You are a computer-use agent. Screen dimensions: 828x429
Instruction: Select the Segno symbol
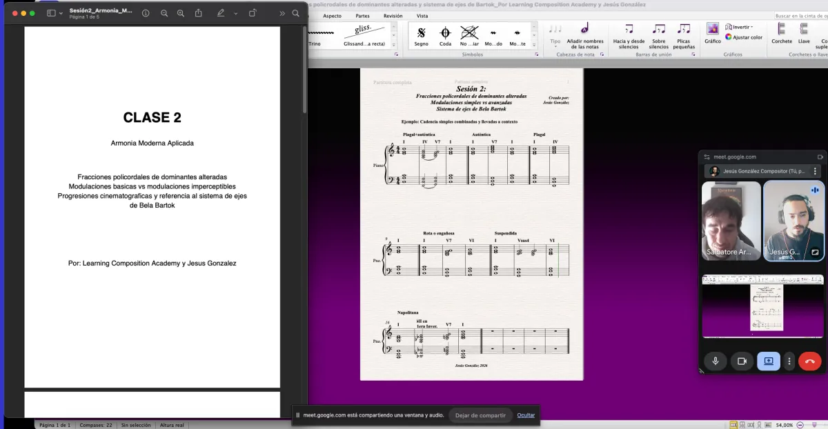[422, 35]
